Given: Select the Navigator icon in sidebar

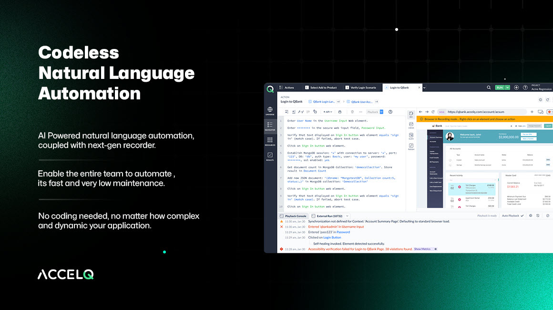Looking at the screenshot, I should pos(270,125).
